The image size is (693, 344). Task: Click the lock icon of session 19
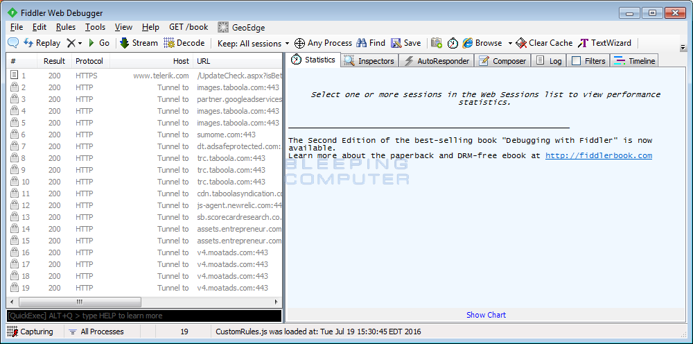click(x=15, y=287)
